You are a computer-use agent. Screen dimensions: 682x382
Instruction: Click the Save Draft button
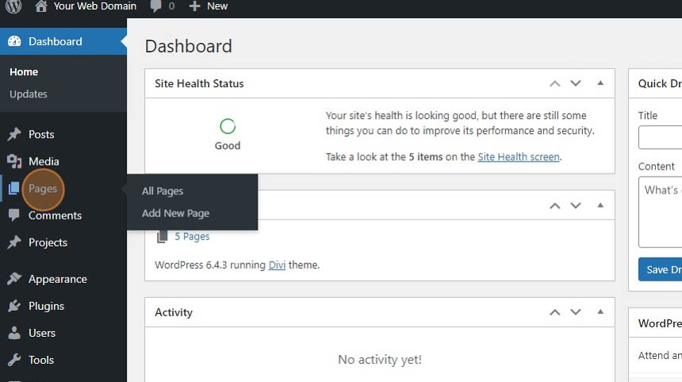pos(661,269)
